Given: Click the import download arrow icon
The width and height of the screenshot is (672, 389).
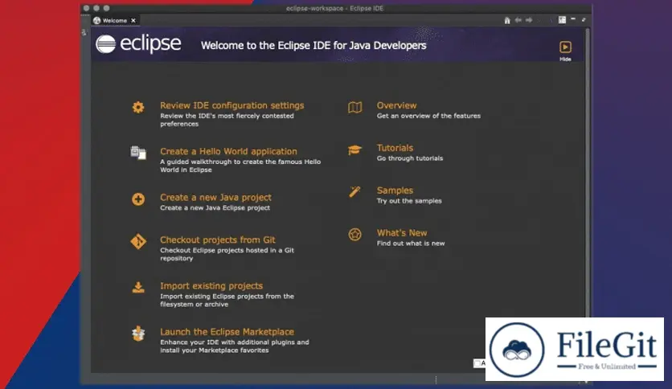Looking at the screenshot, I should click(138, 287).
